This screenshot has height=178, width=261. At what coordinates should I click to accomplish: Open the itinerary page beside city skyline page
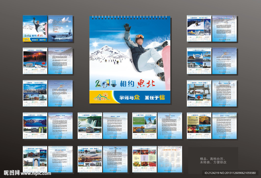pos(60,93)
